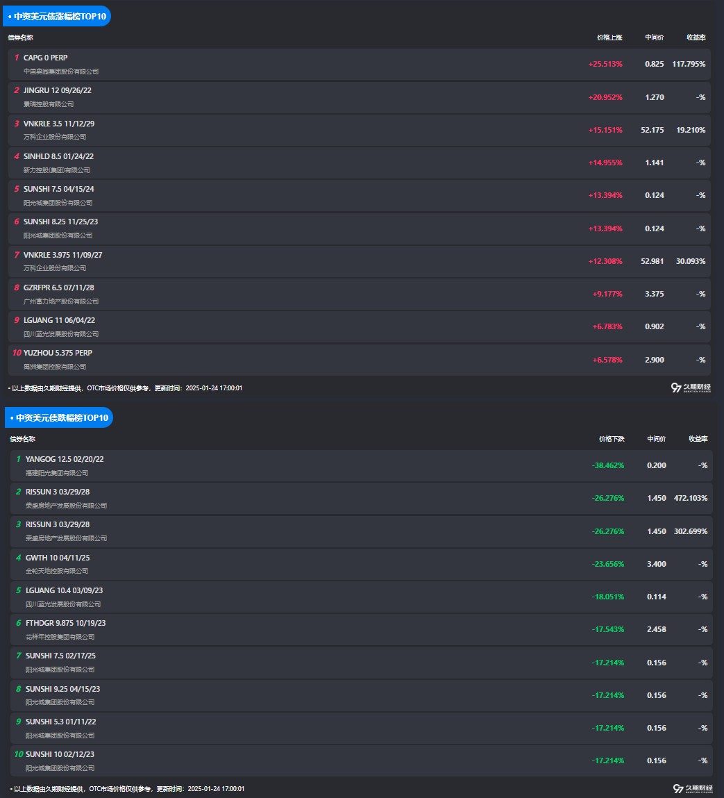Click the +15.151% price gain value

coord(605,130)
